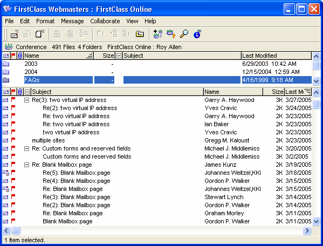Image resolution: width=323 pixels, height=246 pixels.
Task: Click message icon of Re(5): Blank Mailbox page
Action: (6, 173)
